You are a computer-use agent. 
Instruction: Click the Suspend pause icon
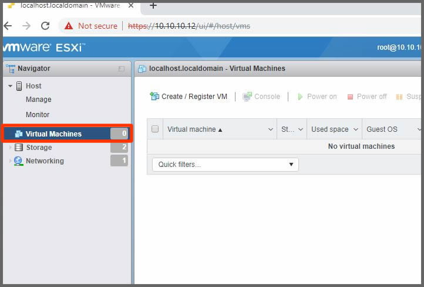click(399, 97)
